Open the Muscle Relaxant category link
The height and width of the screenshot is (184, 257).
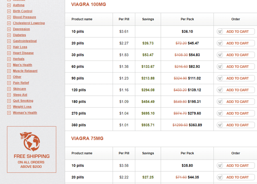pos(25,71)
